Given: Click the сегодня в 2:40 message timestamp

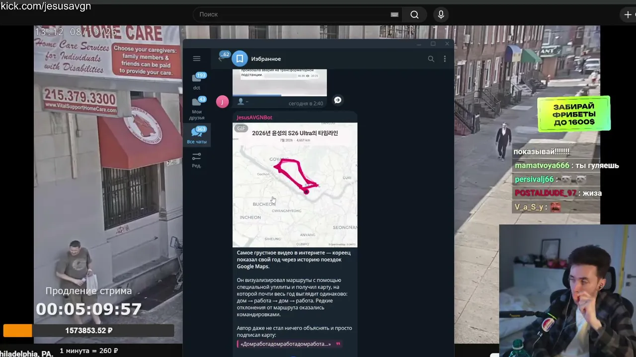Looking at the screenshot, I should (306, 104).
